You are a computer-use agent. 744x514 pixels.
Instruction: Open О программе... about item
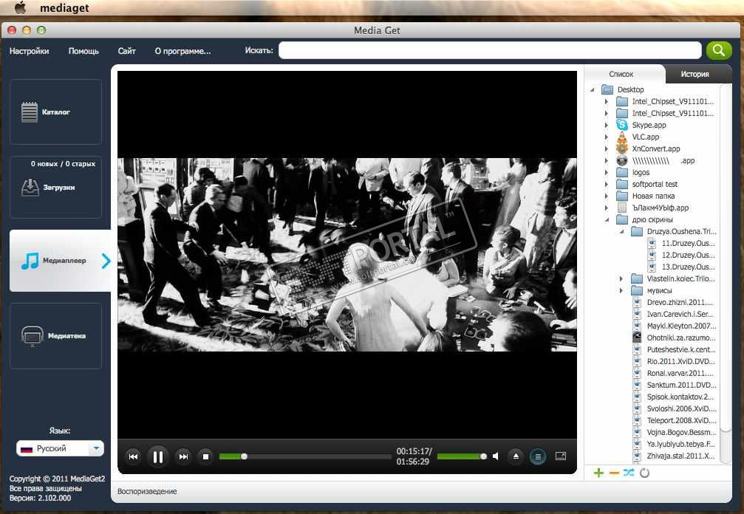coord(182,51)
